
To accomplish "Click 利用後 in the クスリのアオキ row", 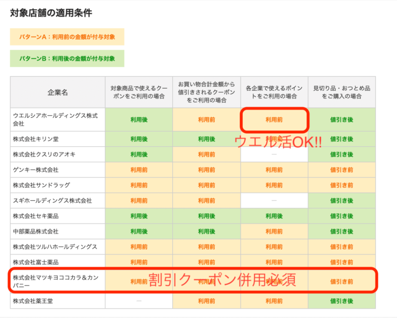I will (139, 154).
